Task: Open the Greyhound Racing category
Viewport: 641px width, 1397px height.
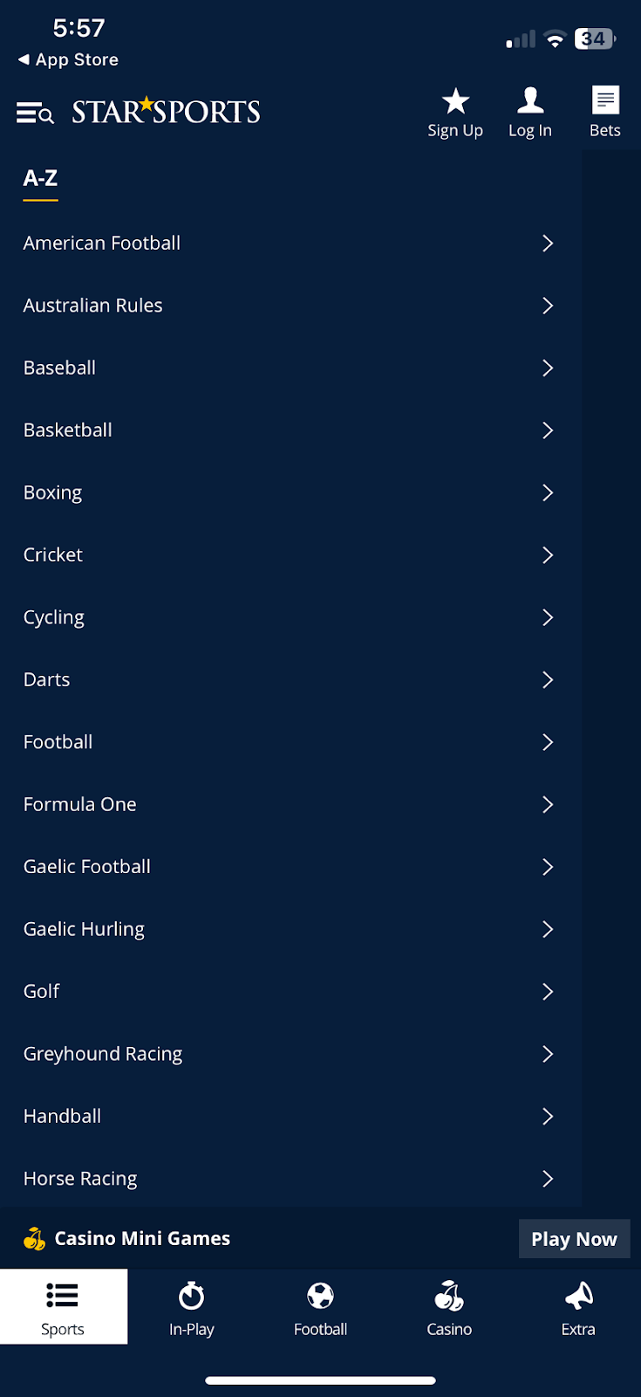Action: [102, 1054]
